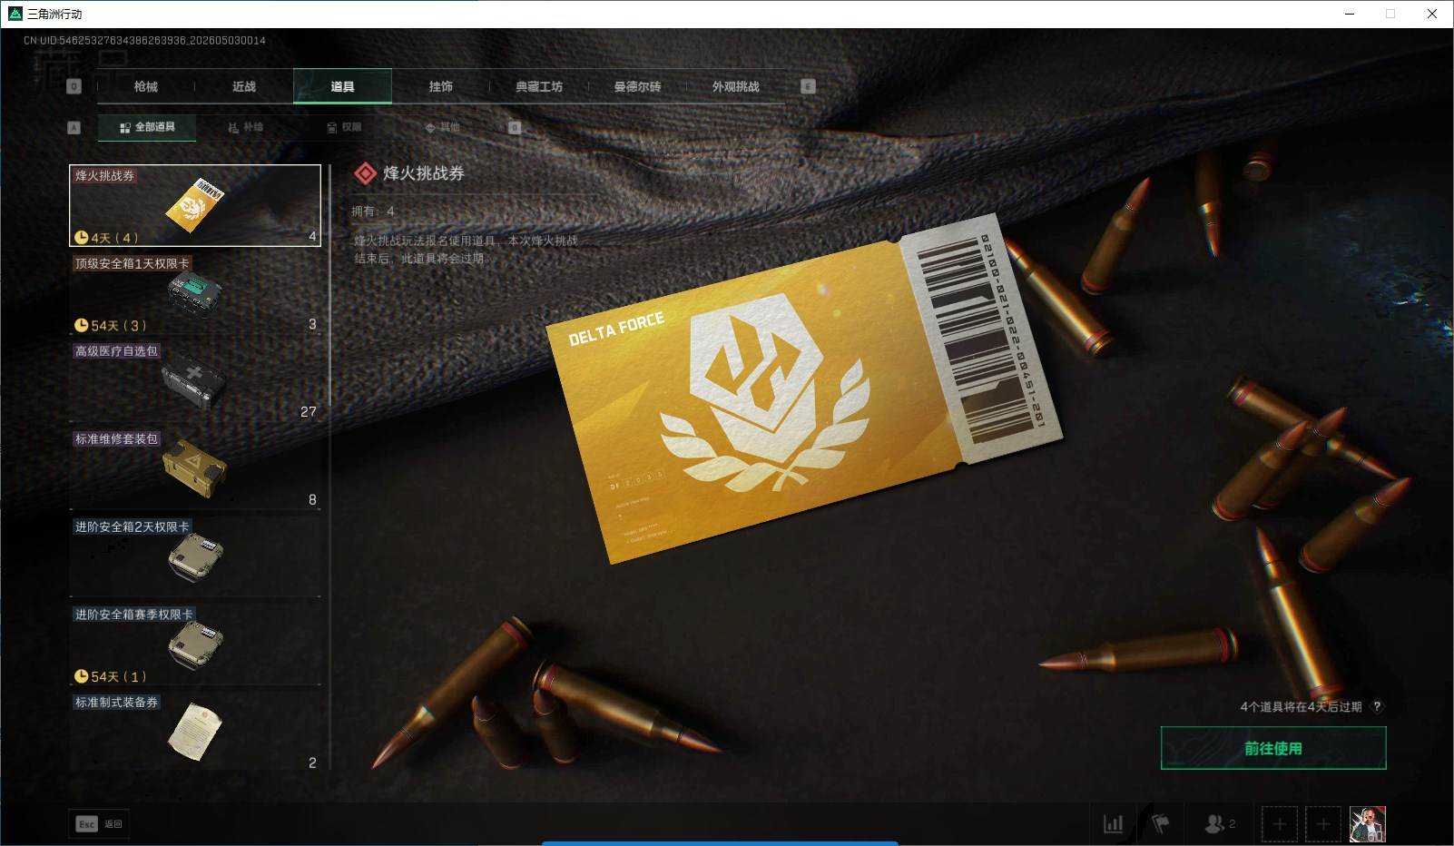This screenshot has width=1454, height=846.
Task: Click the 54天 (3) expiry timer label
Action: click(x=110, y=325)
